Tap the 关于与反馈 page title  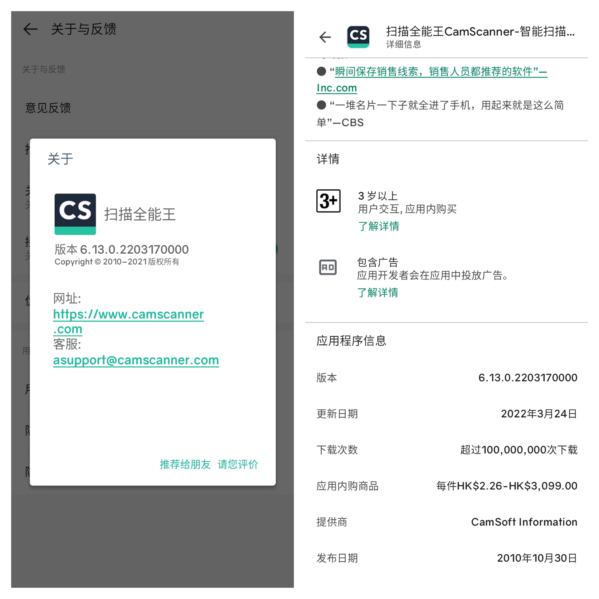point(84,29)
